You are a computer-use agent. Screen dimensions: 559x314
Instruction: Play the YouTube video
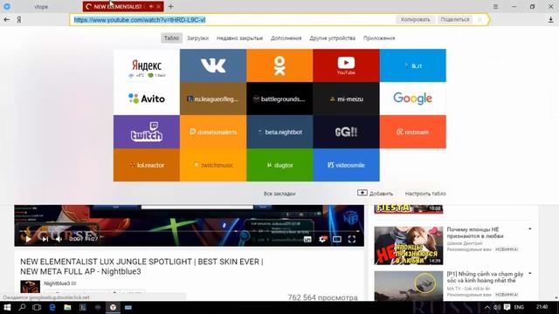point(28,239)
